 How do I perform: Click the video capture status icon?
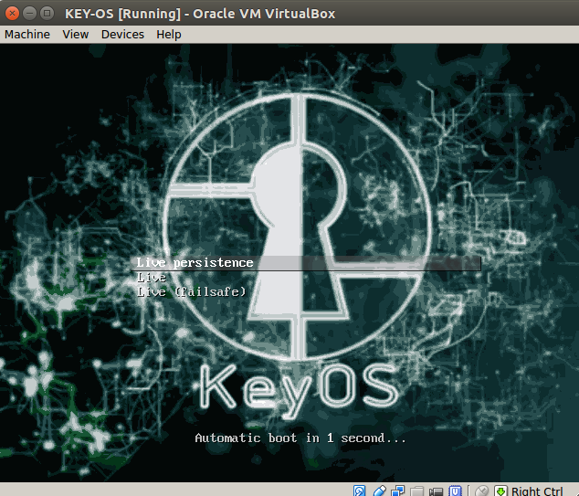(437, 491)
